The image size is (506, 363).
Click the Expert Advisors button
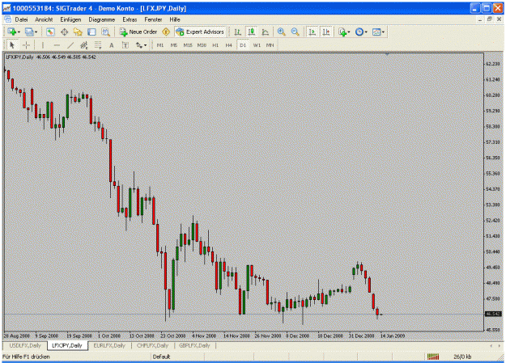click(200, 32)
